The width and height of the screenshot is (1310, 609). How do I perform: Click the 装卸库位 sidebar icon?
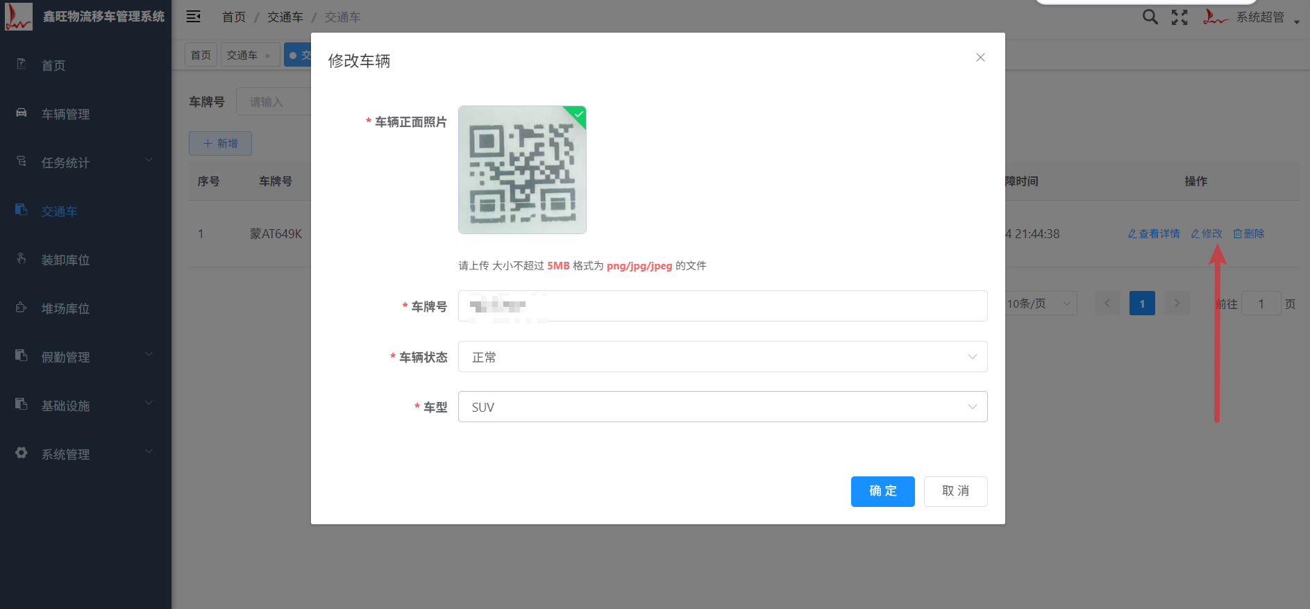click(x=22, y=258)
